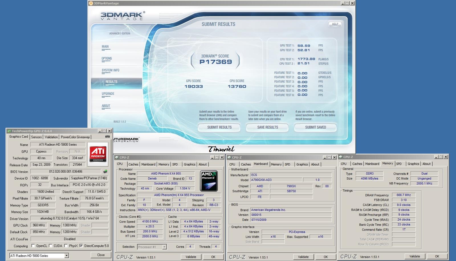This screenshot has width=456, height=261.
Task: Open the ABOUT section in 3DMark Vantage
Action: point(106,106)
